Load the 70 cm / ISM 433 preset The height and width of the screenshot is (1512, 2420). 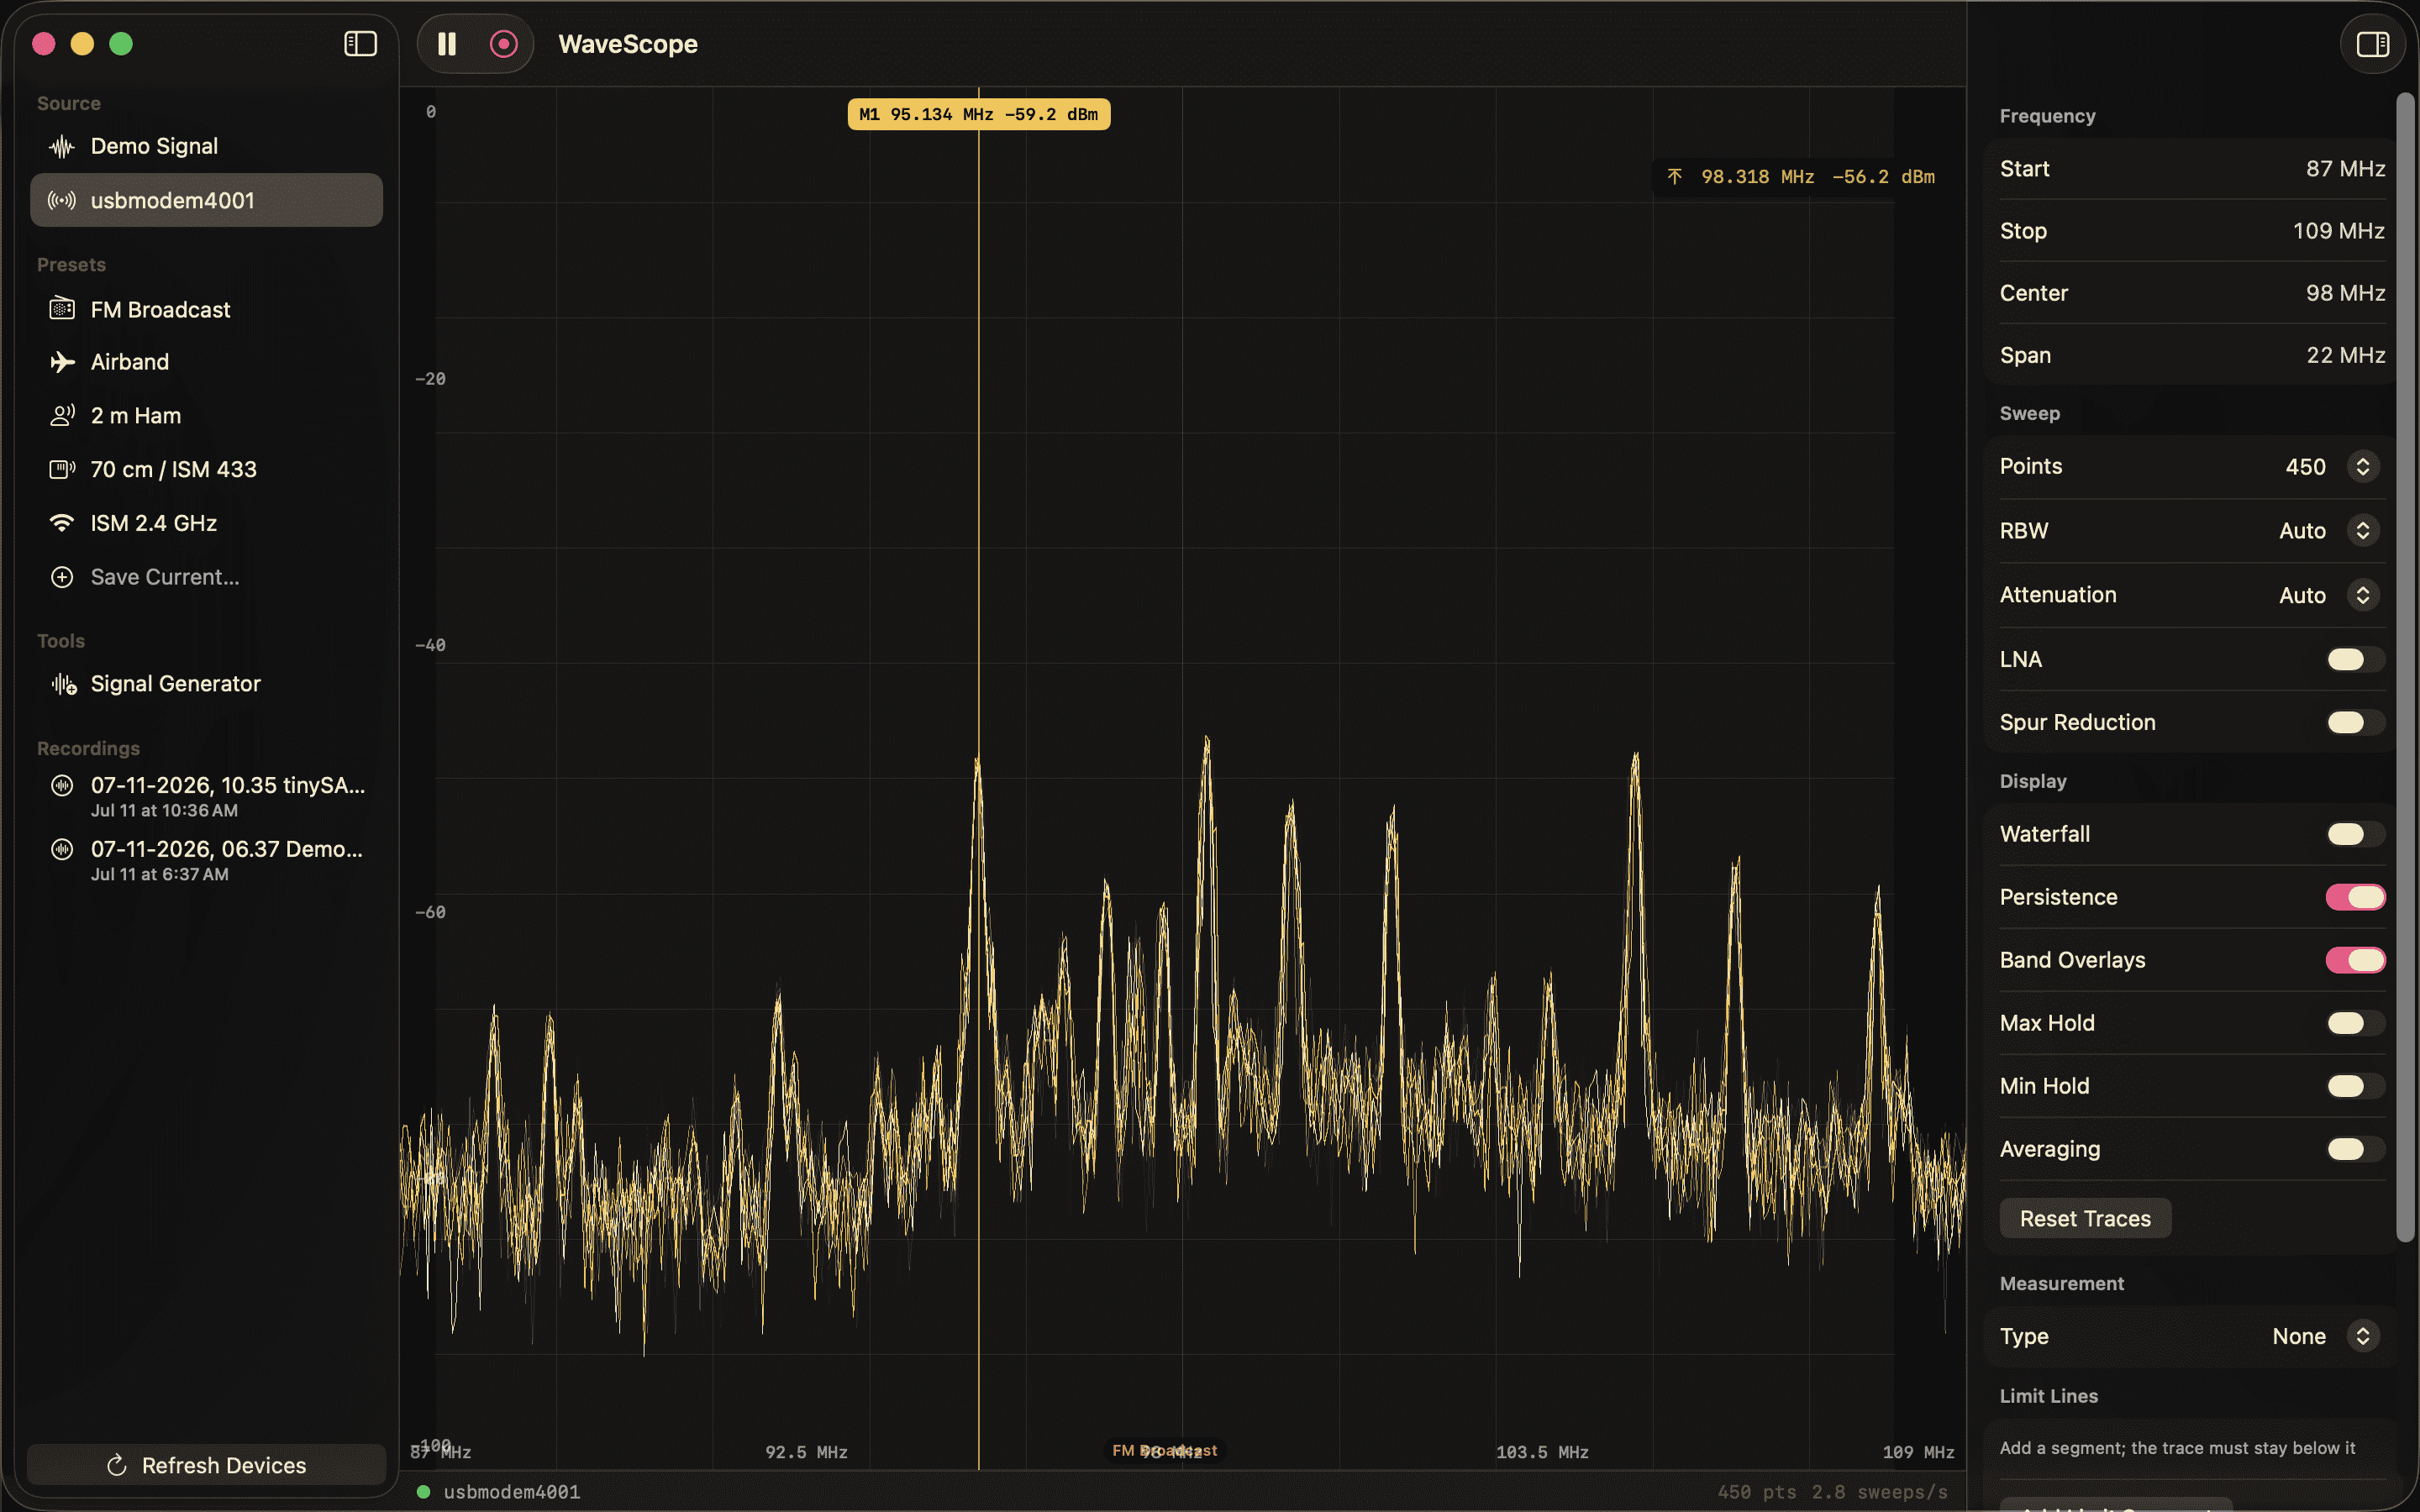coord(206,469)
